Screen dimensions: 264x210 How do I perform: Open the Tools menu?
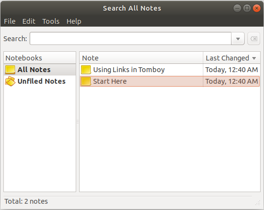(x=51, y=21)
